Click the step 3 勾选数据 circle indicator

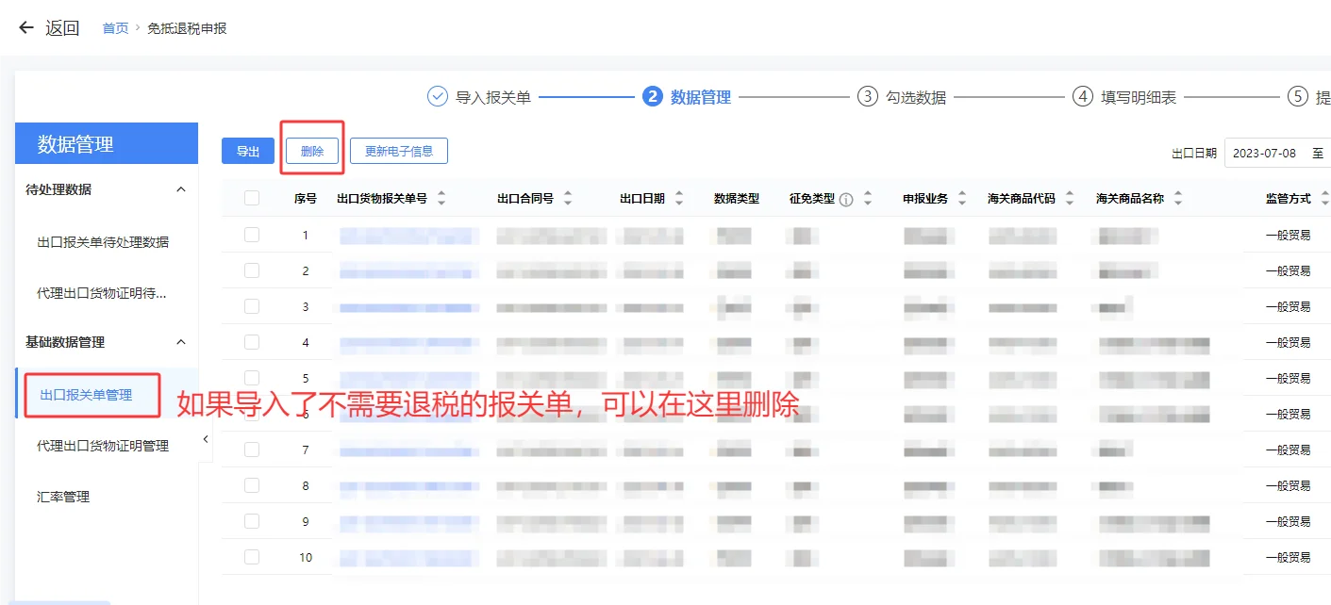click(x=867, y=95)
